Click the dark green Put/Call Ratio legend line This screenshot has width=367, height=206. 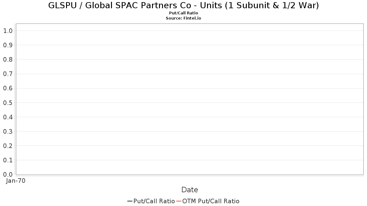click(130, 201)
